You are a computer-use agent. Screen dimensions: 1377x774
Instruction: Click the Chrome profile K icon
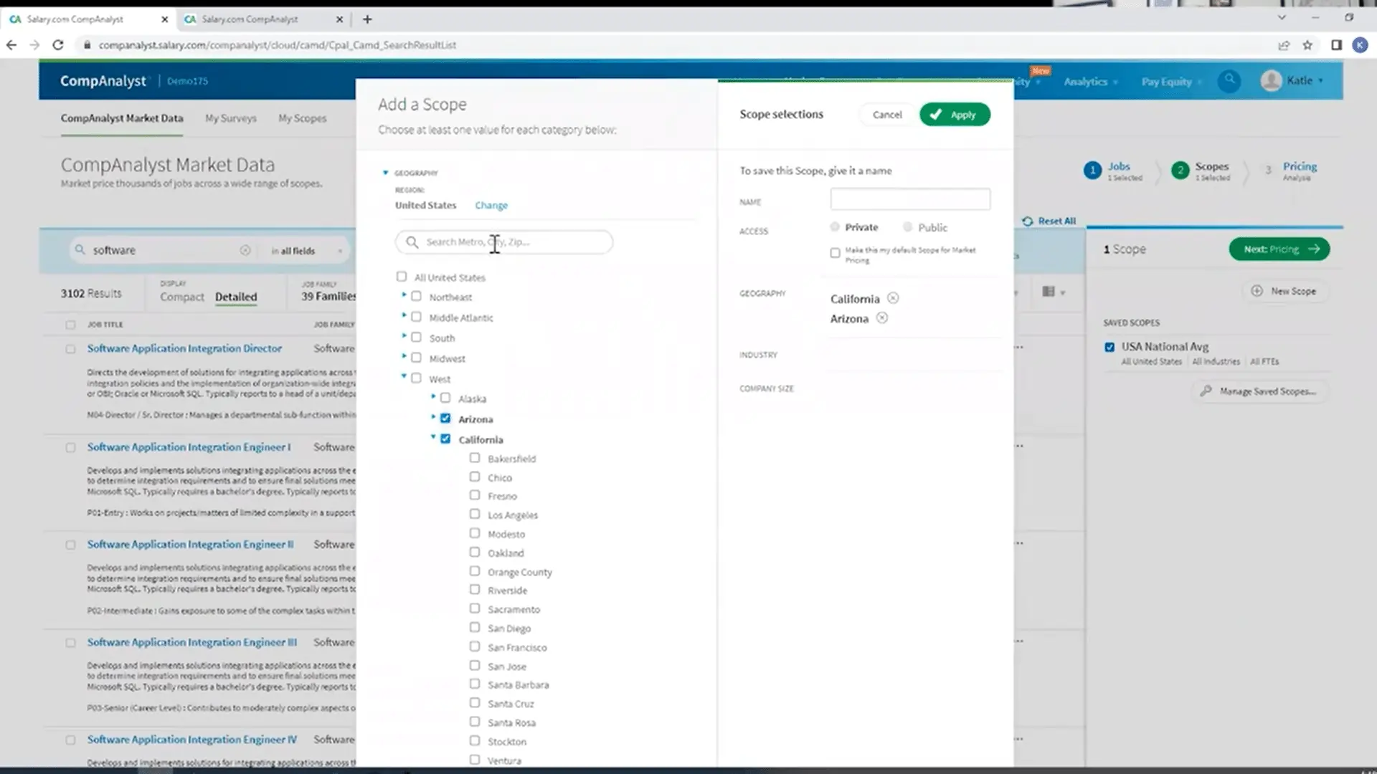pyautogui.click(x=1360, y=45)
